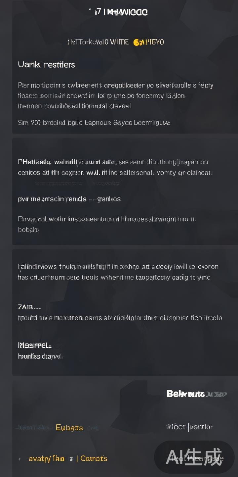Select the bold "Meisfpel" heading

(35, 345)
